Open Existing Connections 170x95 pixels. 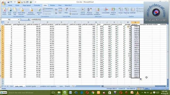[x=31, y=11]
